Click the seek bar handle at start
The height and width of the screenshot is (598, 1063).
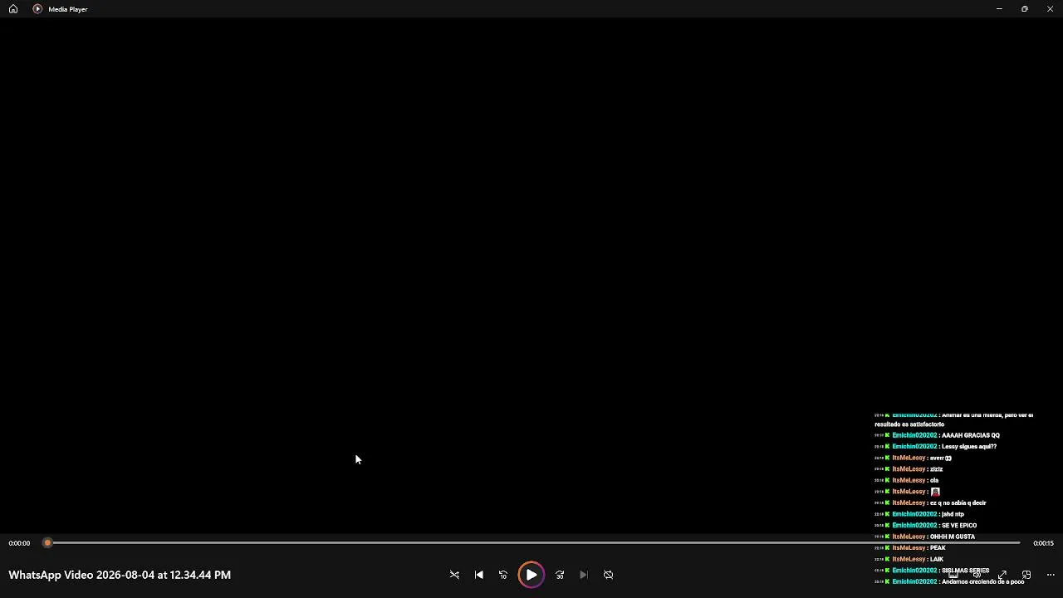[x=47, y=543]
